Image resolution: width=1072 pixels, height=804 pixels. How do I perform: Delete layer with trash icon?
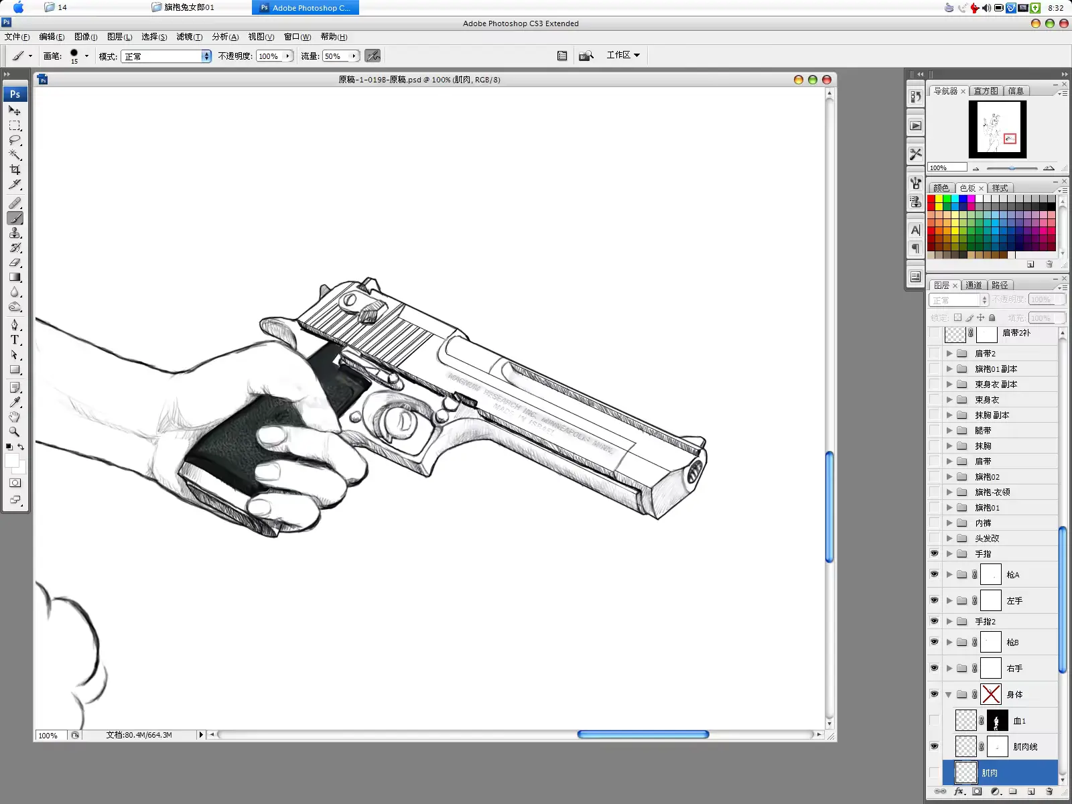(1049, 791)
